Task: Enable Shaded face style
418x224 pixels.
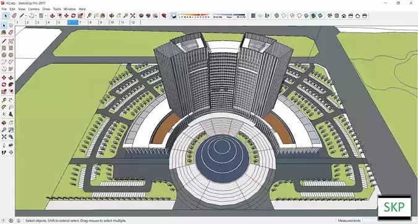Action: coord(306,15)
